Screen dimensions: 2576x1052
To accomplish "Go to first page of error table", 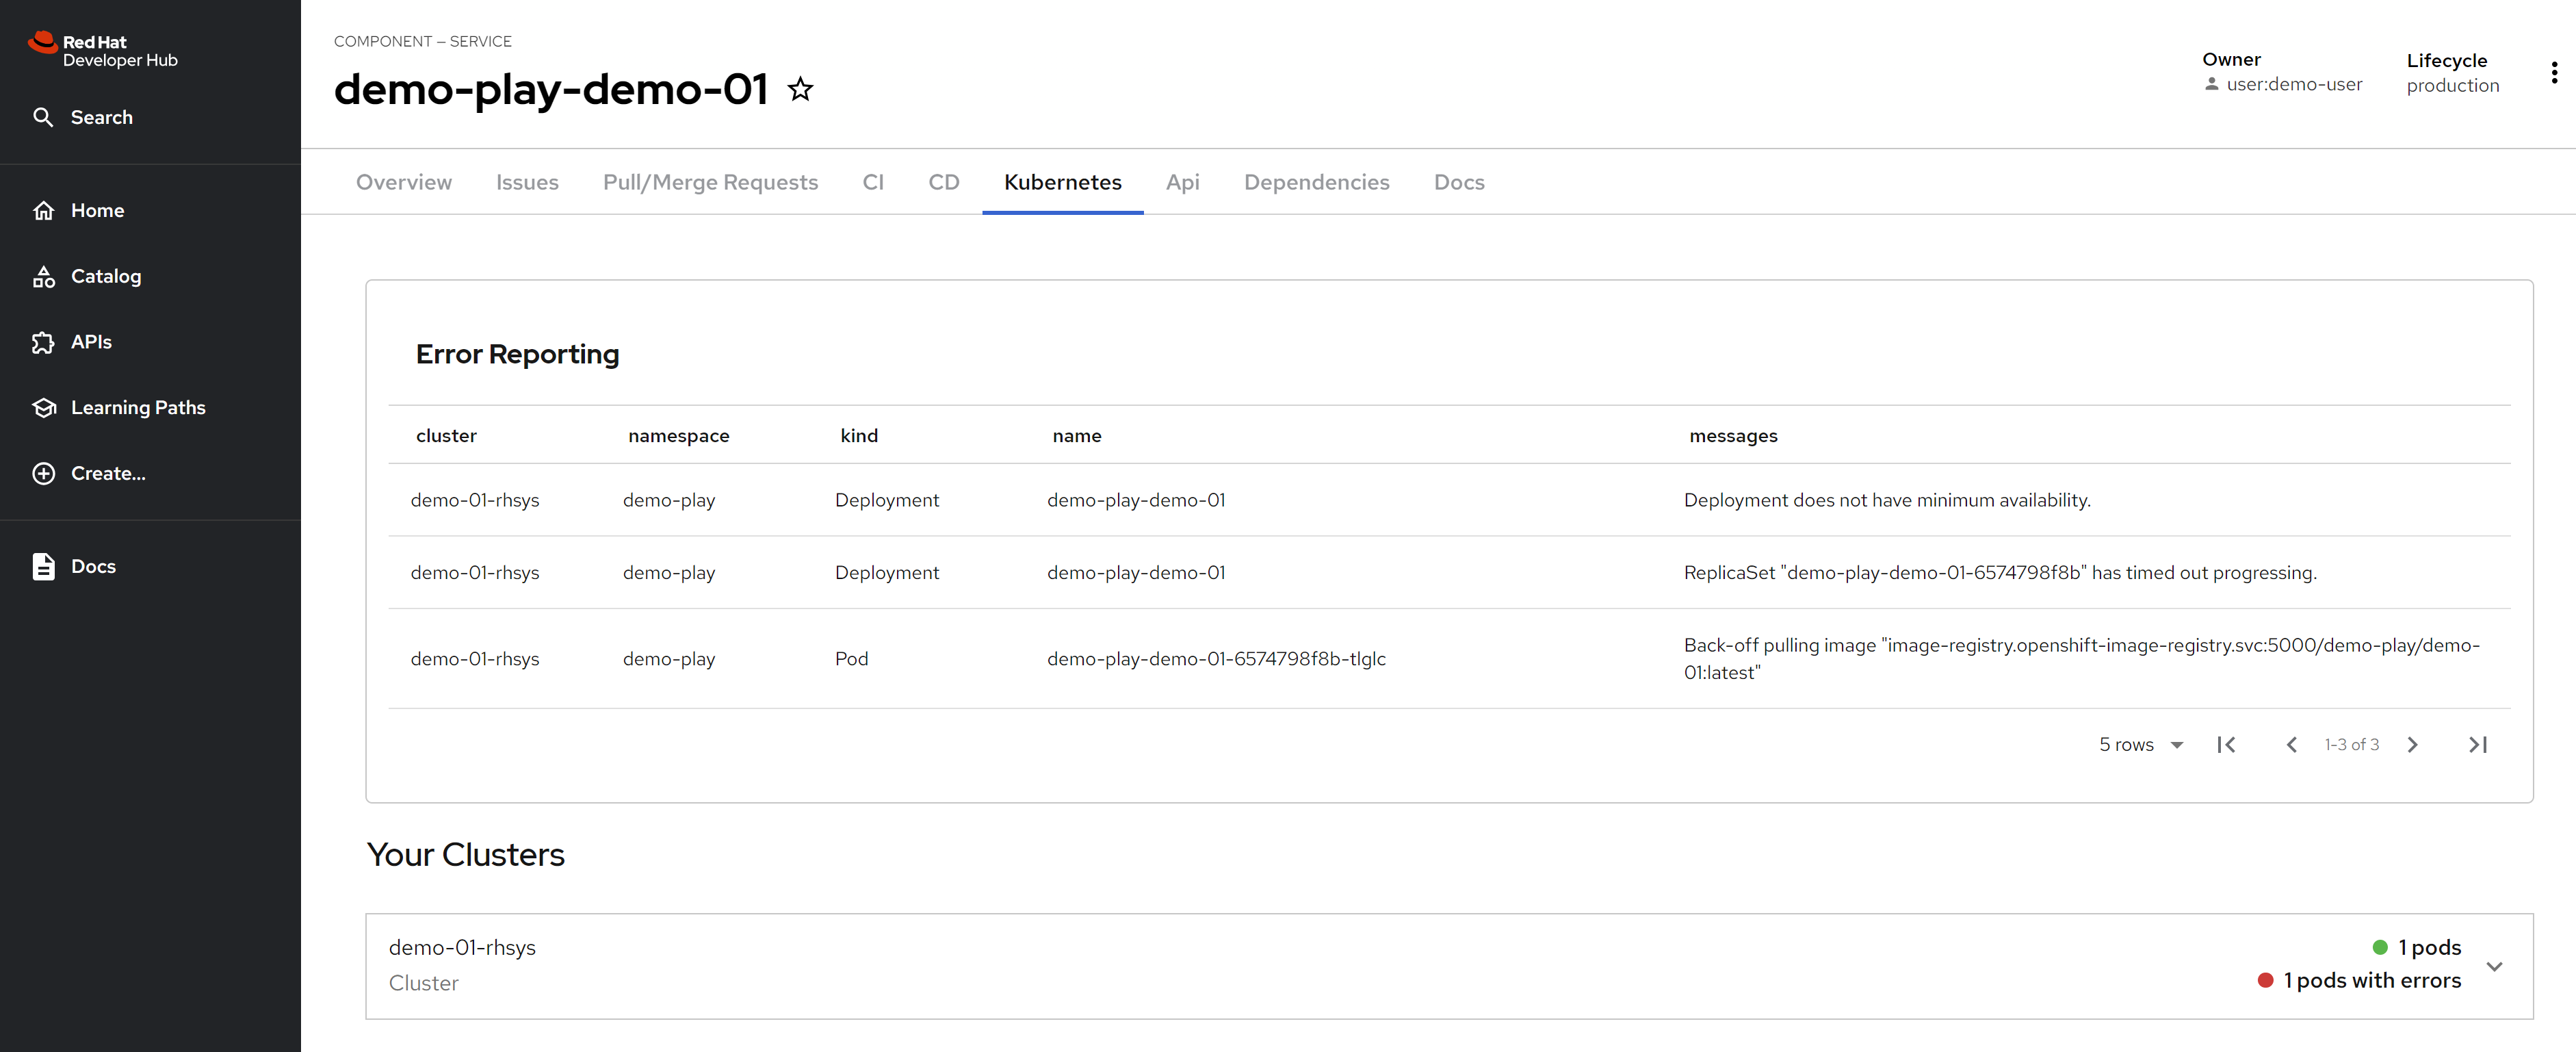I will click(x=2226, y=745).
